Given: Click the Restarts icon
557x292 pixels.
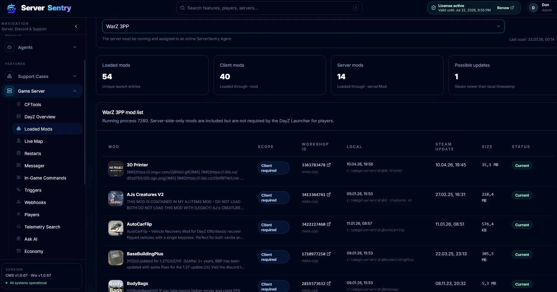Looking at the screenshot, I should 19,153.
